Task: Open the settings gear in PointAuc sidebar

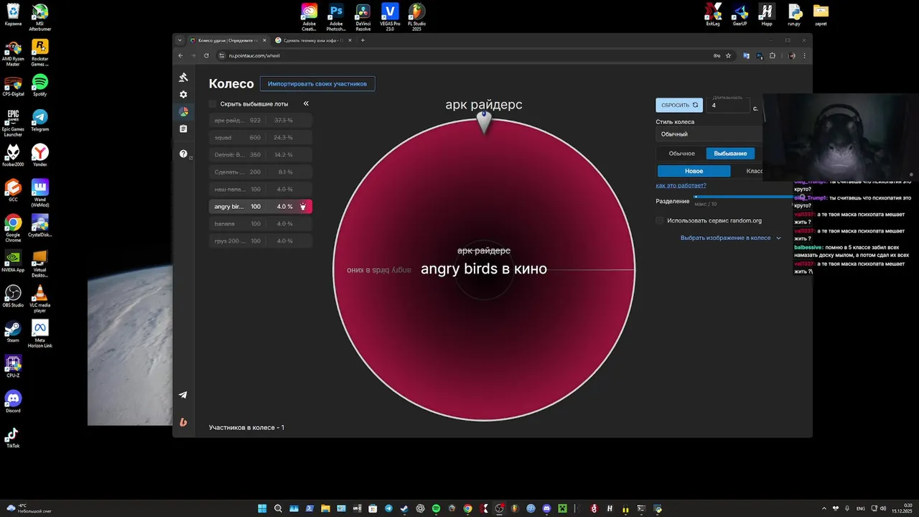Action: pos(183,95)
